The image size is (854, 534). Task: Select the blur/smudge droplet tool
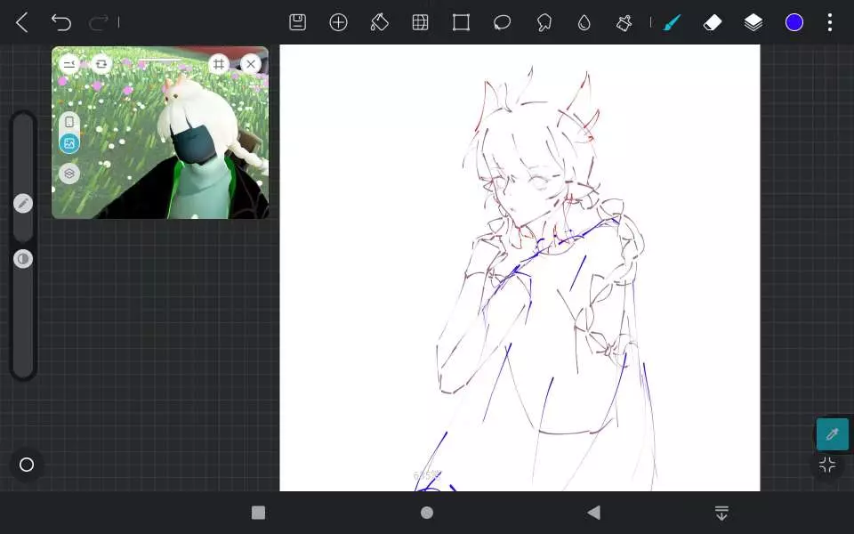click(x=584, y=22)
